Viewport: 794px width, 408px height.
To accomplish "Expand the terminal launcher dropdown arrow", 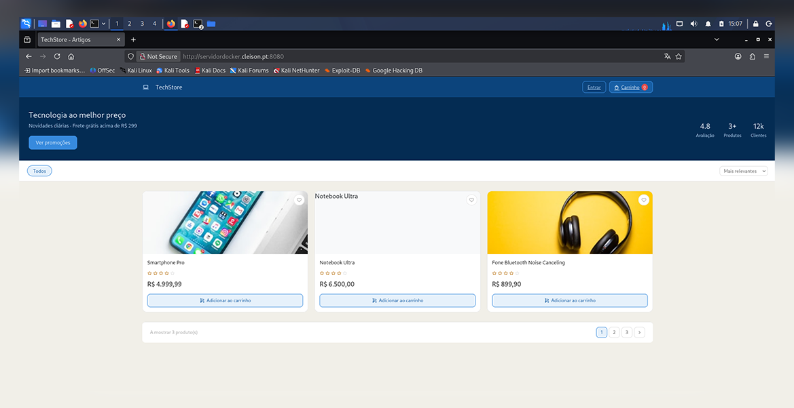I will [104, 24].
